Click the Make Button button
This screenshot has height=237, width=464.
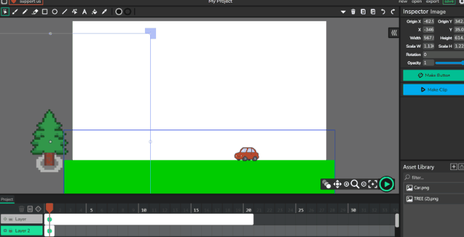[x=434, y=75]
